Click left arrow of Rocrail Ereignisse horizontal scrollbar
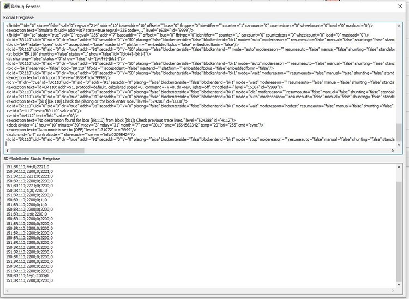The image size is (409, 299). tap(7, 151)
